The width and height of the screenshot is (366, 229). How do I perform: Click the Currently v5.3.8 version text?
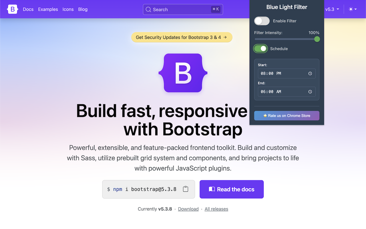point(155,209)
